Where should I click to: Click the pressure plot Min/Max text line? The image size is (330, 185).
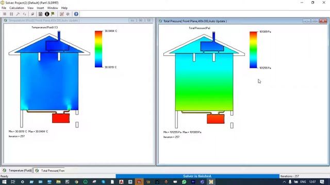182,132
